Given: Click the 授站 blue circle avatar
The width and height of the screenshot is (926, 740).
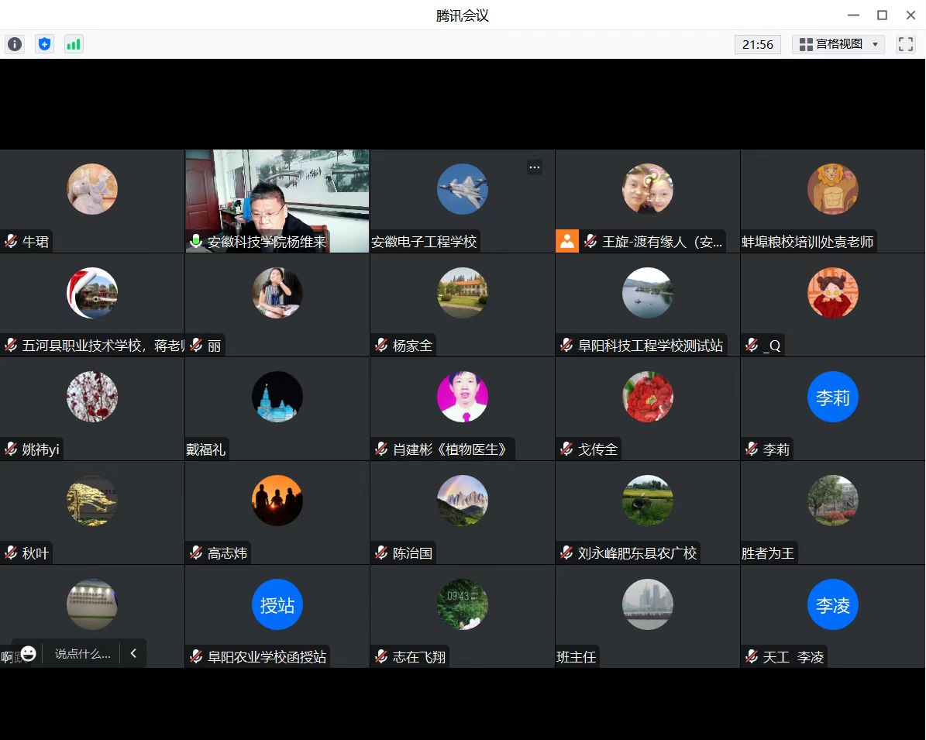Looking at the screenshot, I should [277, 604].
